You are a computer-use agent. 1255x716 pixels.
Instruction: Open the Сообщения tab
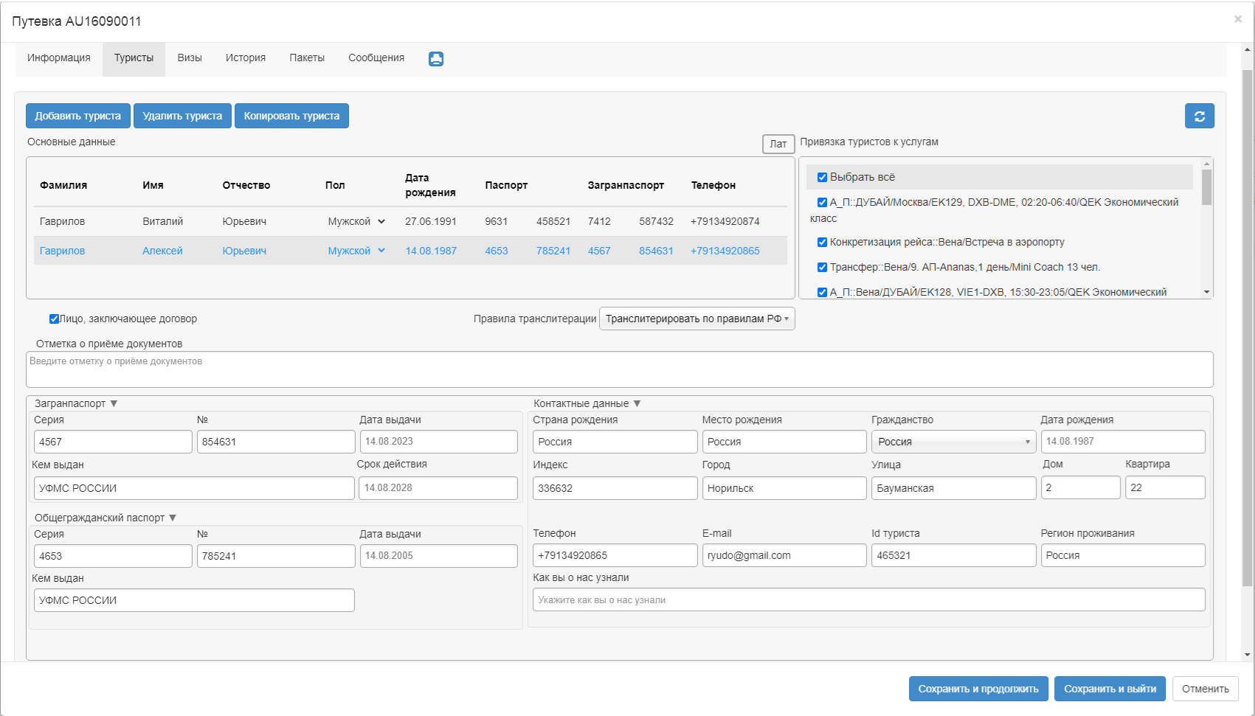point(376,58)
